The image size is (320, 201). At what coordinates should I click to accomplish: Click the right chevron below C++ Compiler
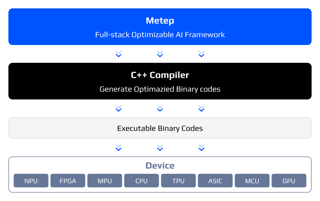tap(201, 109)
